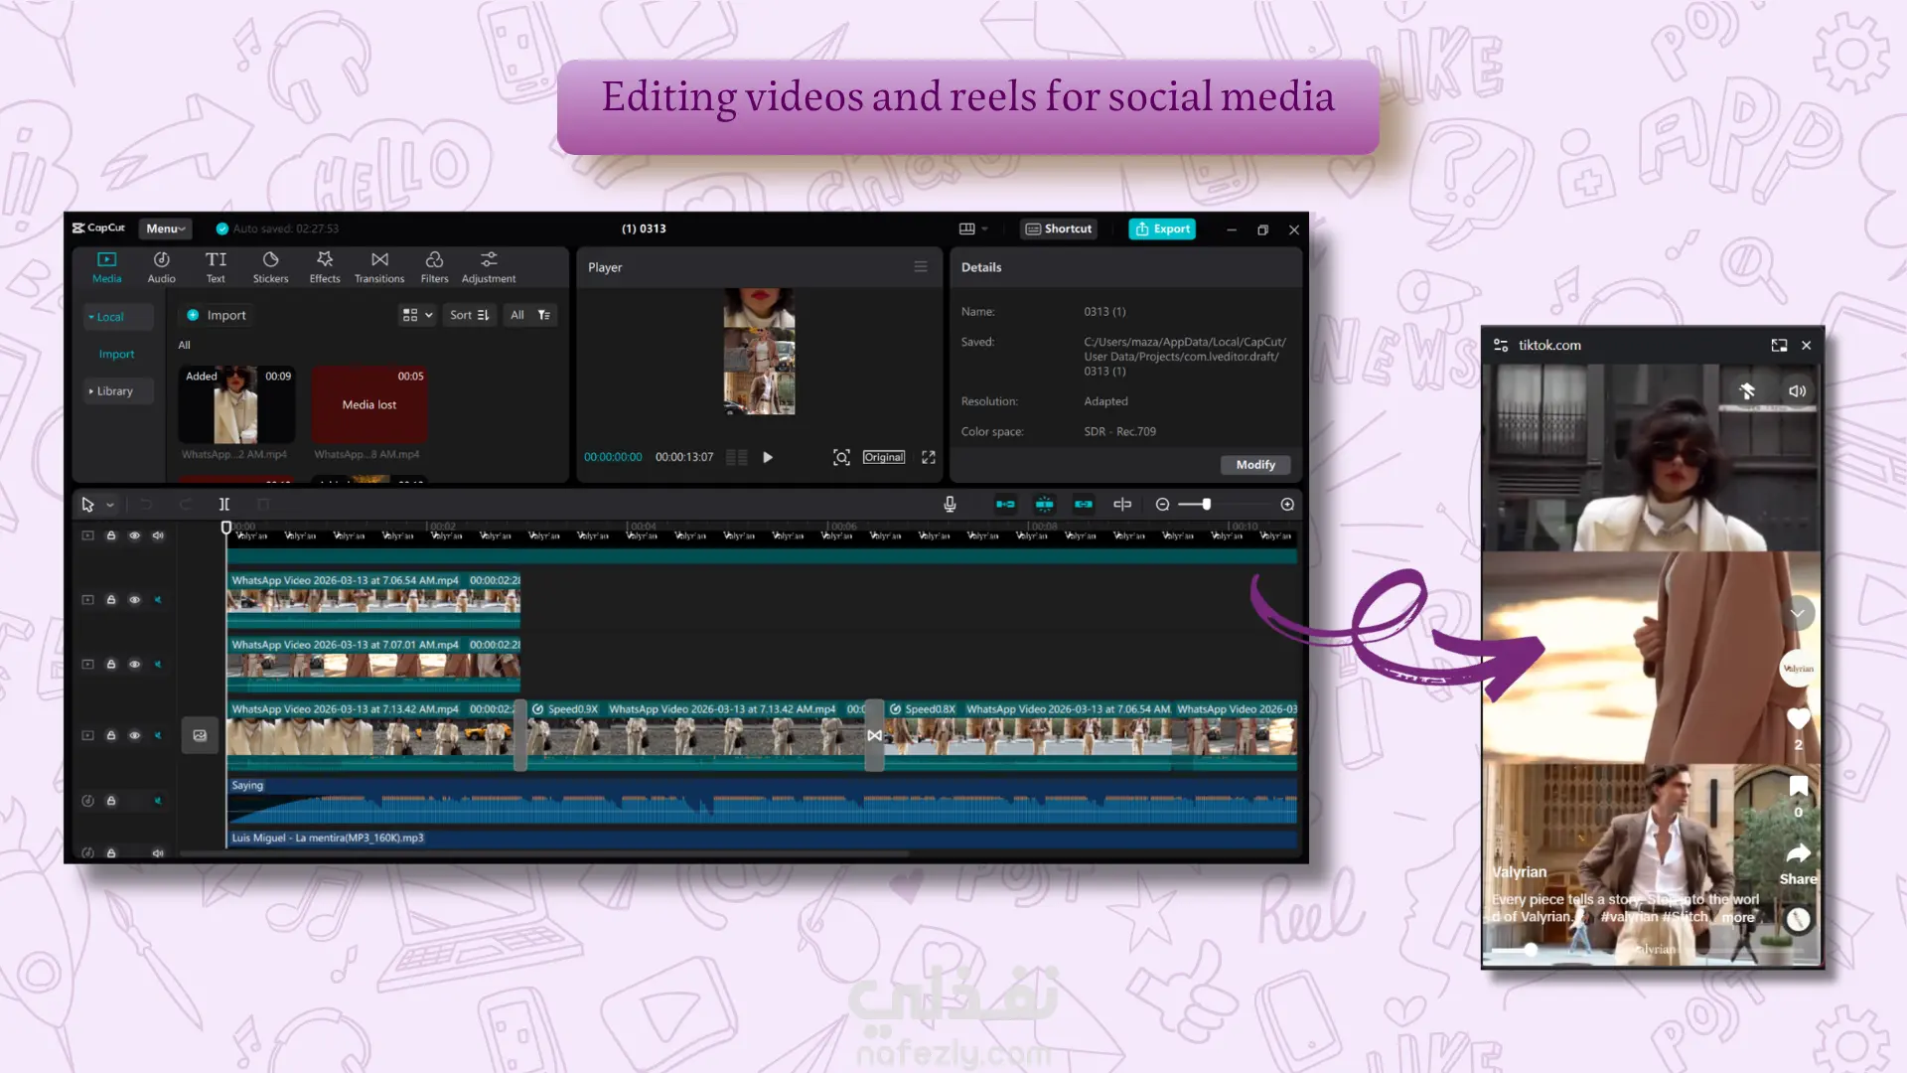Screen dimensions: 1907x1073
Task: Click the microphone record voiceover icon
Action: coord(950,505)
